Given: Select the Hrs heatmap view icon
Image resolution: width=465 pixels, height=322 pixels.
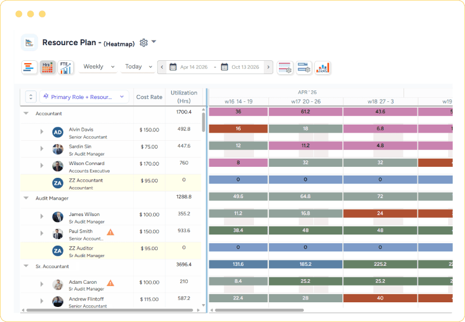Looking at the screenshot, I should (48, 67).
